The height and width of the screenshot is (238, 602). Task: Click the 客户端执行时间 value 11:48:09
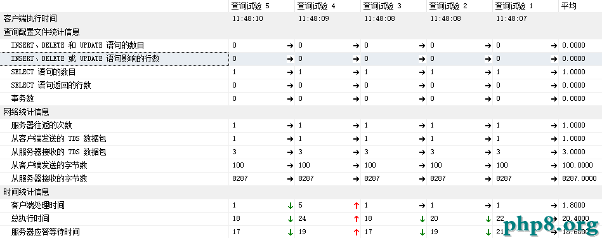[313, 19]
